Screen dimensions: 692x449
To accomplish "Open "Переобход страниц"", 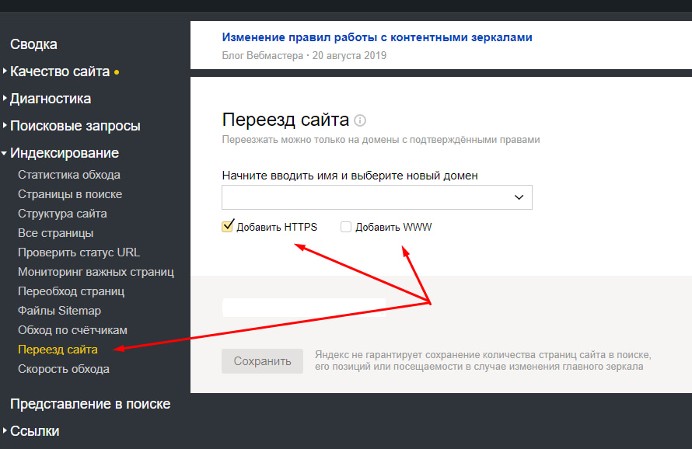I will [x=72, y=291].
